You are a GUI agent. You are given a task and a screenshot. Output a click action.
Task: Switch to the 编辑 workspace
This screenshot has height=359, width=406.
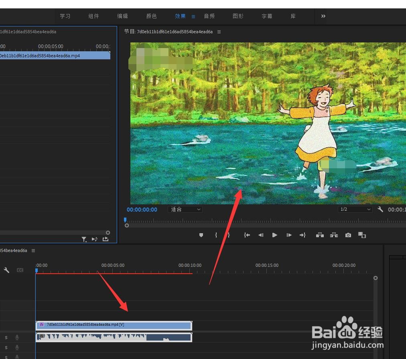click(x=122, y=16)
